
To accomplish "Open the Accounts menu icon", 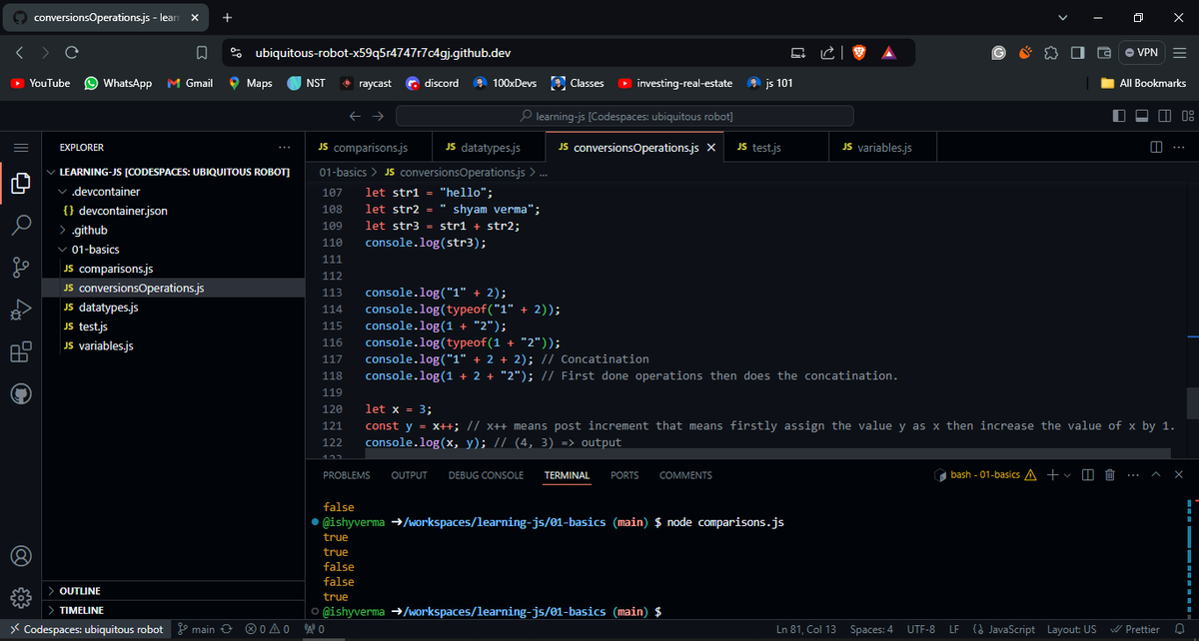I will [21, 555].
